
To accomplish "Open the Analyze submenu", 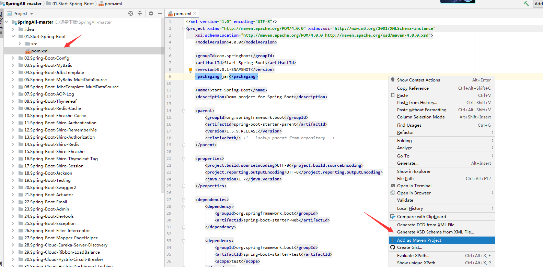I will (x=442, y=148).
